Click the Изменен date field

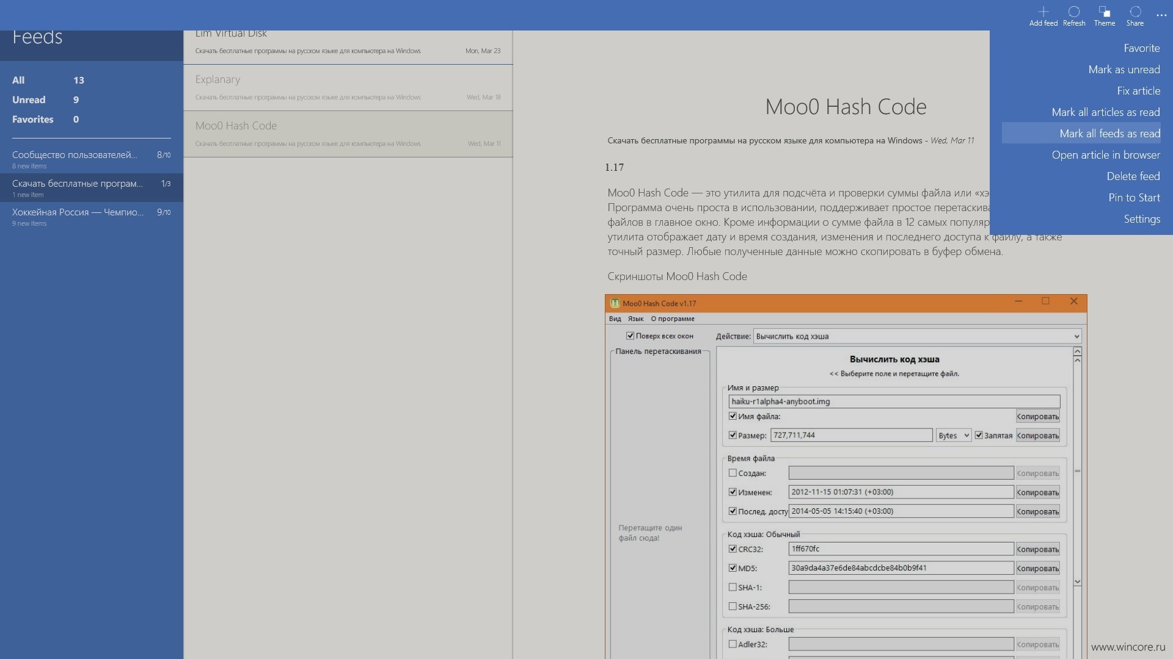pyautogui.click(x=901, y=492)
